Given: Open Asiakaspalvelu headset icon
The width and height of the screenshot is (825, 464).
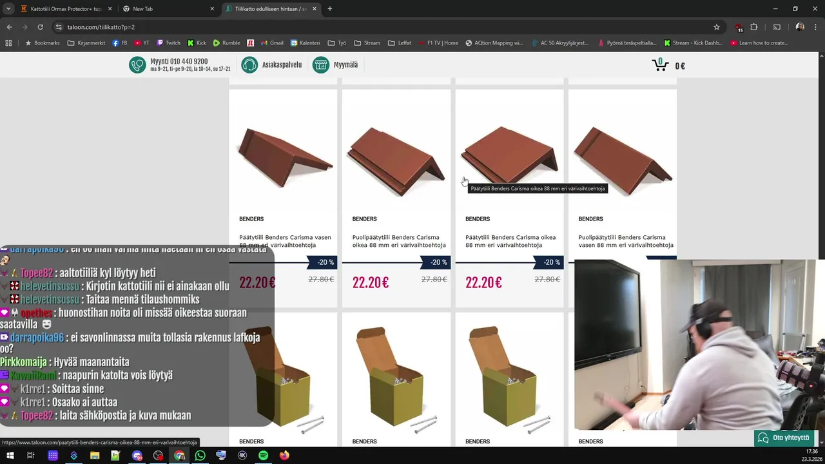Looking at the screenshot, I should click(x=249, y=65).
